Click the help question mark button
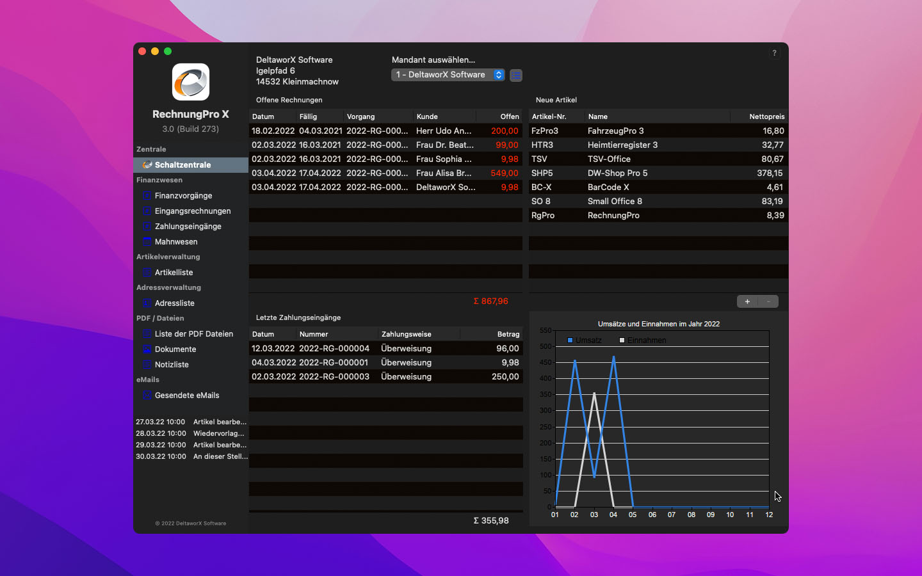Image resolution: width=922 pixels, height=576 pixels. coord(774,53)
